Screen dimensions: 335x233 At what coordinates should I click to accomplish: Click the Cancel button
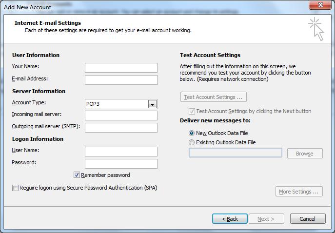307,219
